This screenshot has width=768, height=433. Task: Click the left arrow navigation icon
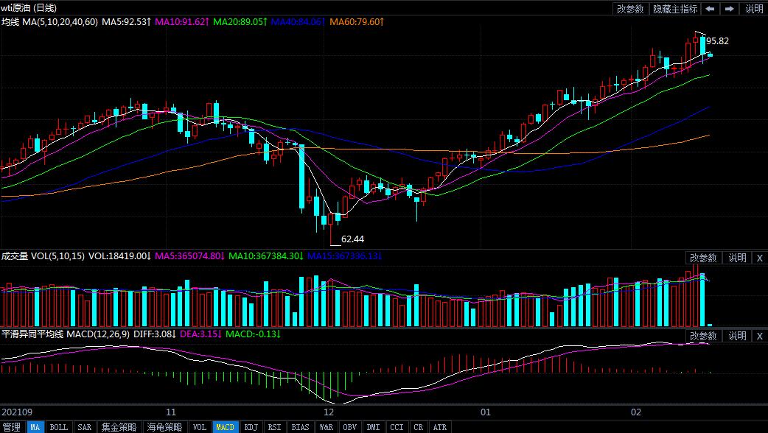click(711, 9)
